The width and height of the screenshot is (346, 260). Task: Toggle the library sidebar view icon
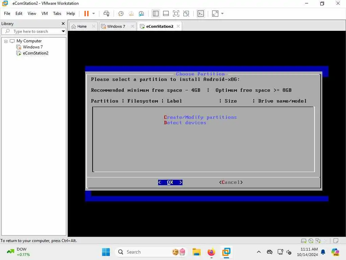(155, 14)
